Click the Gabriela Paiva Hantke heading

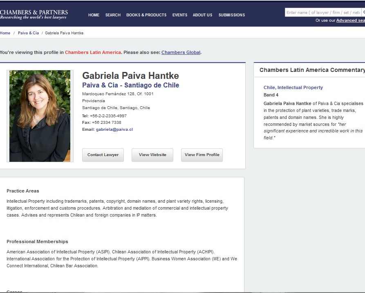(130, 76)
